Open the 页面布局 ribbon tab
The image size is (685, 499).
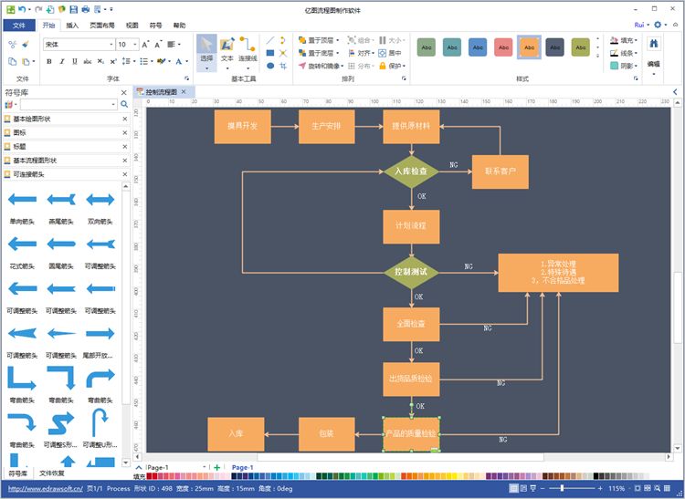(101, 26)
